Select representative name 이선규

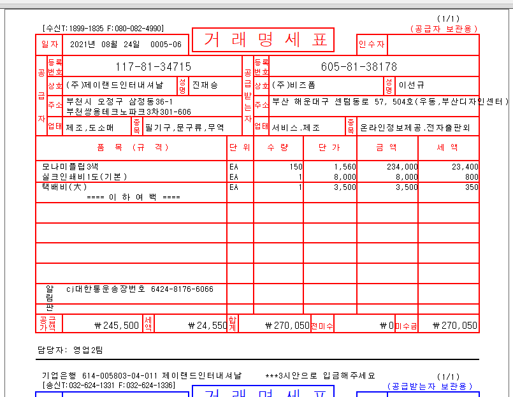pos(411,85)
